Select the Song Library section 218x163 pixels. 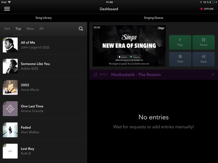(x=44, y=18)
